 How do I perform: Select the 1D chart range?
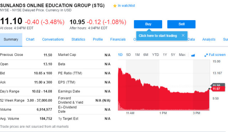[x=120, y=55]
